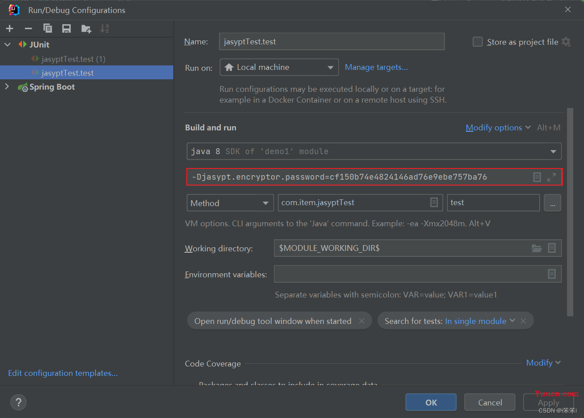The image size is (584, 418).
Task: Open VM options text editor icon
Action: click(537, 177)
